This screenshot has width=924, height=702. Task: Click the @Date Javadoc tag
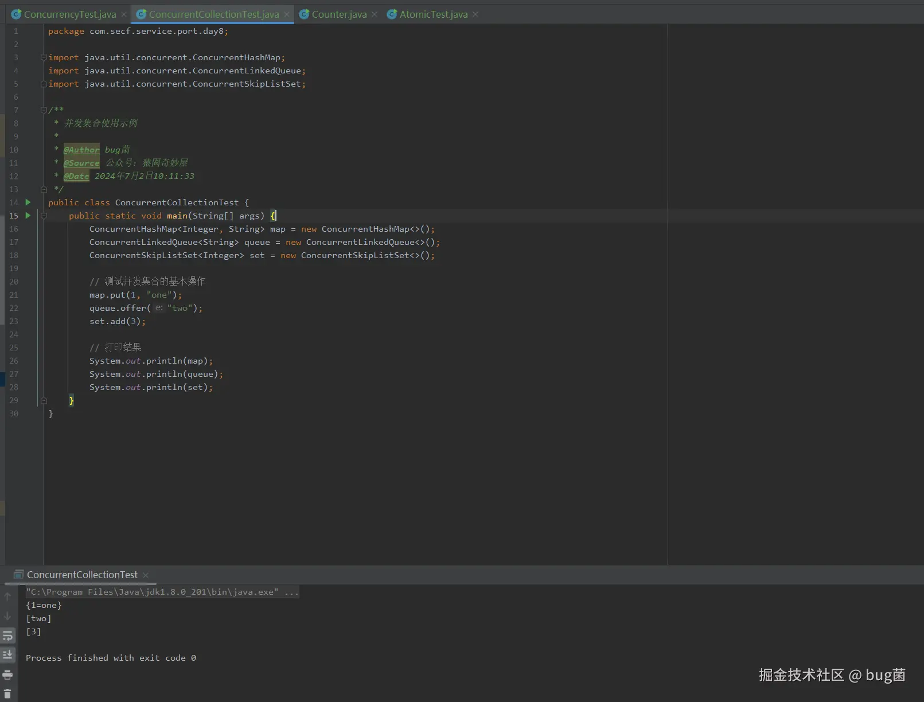pos(76,176)
